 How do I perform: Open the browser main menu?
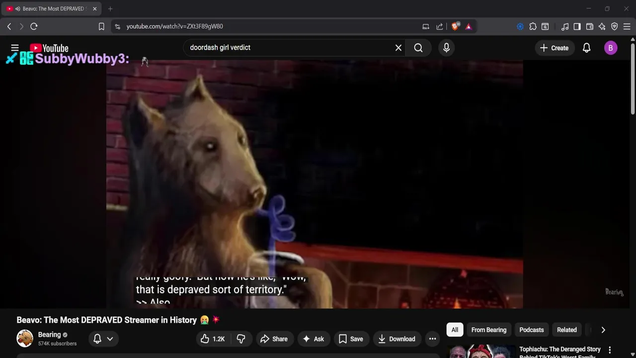627,26
